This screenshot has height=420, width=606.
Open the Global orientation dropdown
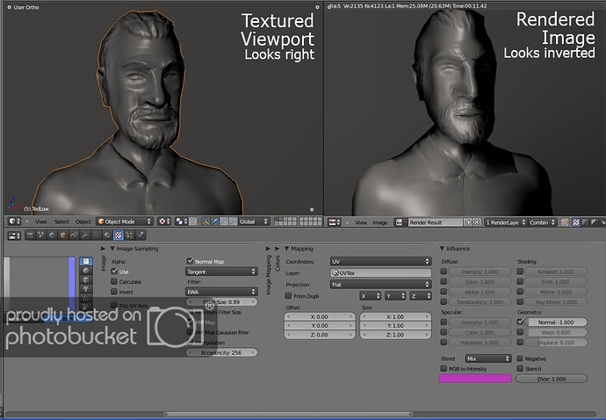(x=254, y=221)
